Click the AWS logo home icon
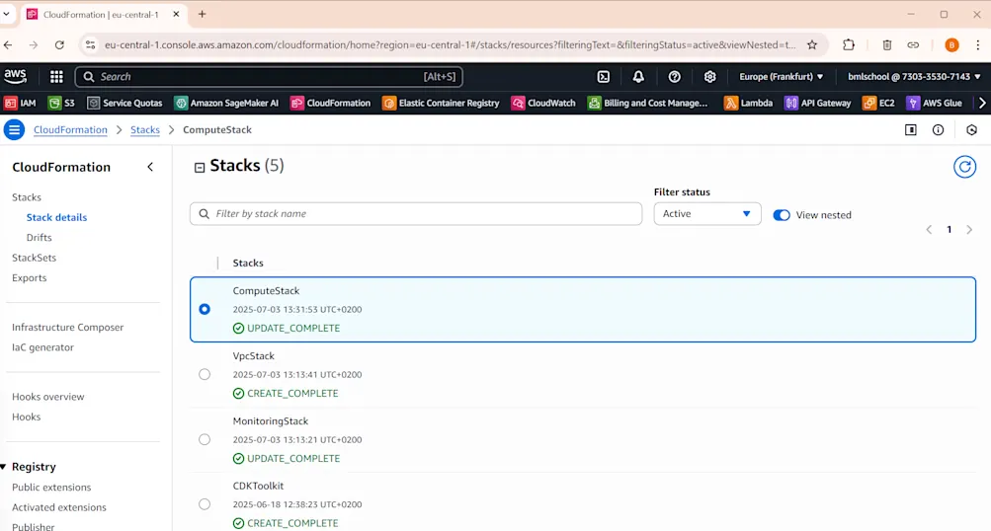 point(15,76)
